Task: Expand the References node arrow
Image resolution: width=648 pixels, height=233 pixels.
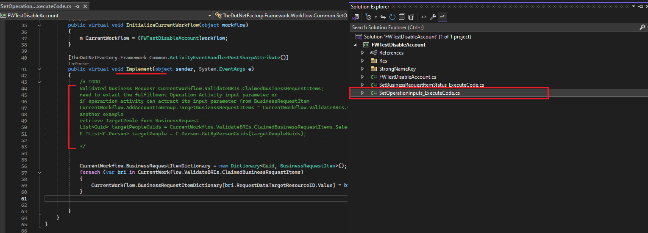Action: pyautogui.click(x=362, y=53)
